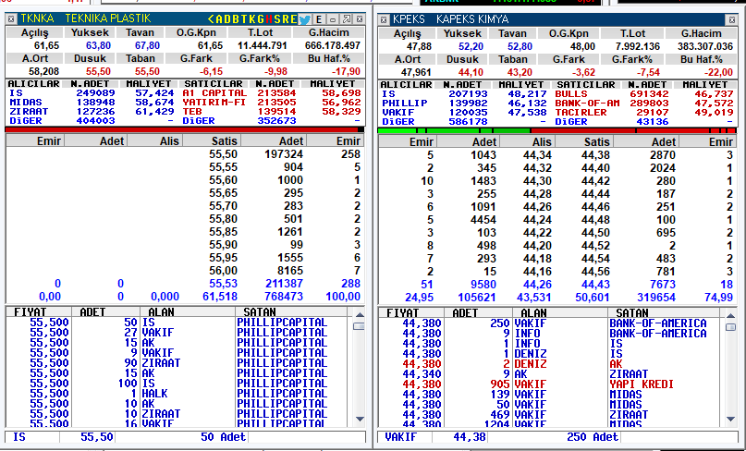Click the T.Lot value 7.992.136 in KPEKS
The width and height of the screenshot is (746, 451).
638,46
